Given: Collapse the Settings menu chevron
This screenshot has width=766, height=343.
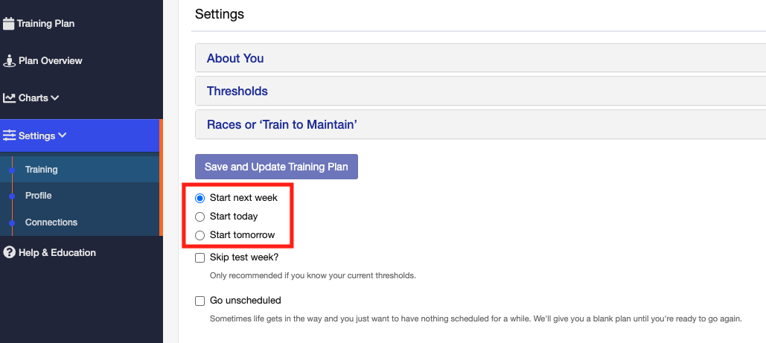Looking at the screenshot, I should click(62, 135).
